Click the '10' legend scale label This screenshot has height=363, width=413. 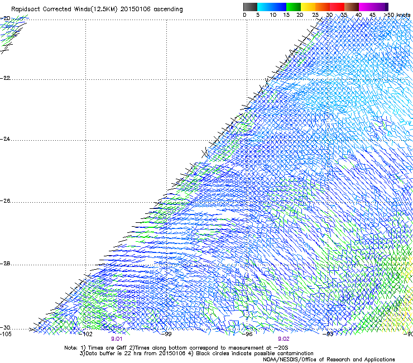[273, 15]
